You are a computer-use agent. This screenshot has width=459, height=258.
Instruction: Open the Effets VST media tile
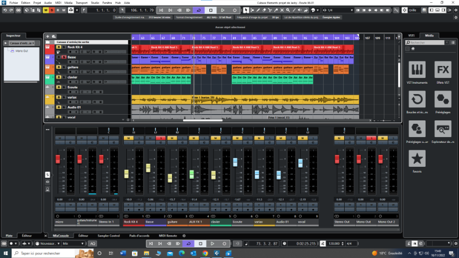click(x=442, y=70)
